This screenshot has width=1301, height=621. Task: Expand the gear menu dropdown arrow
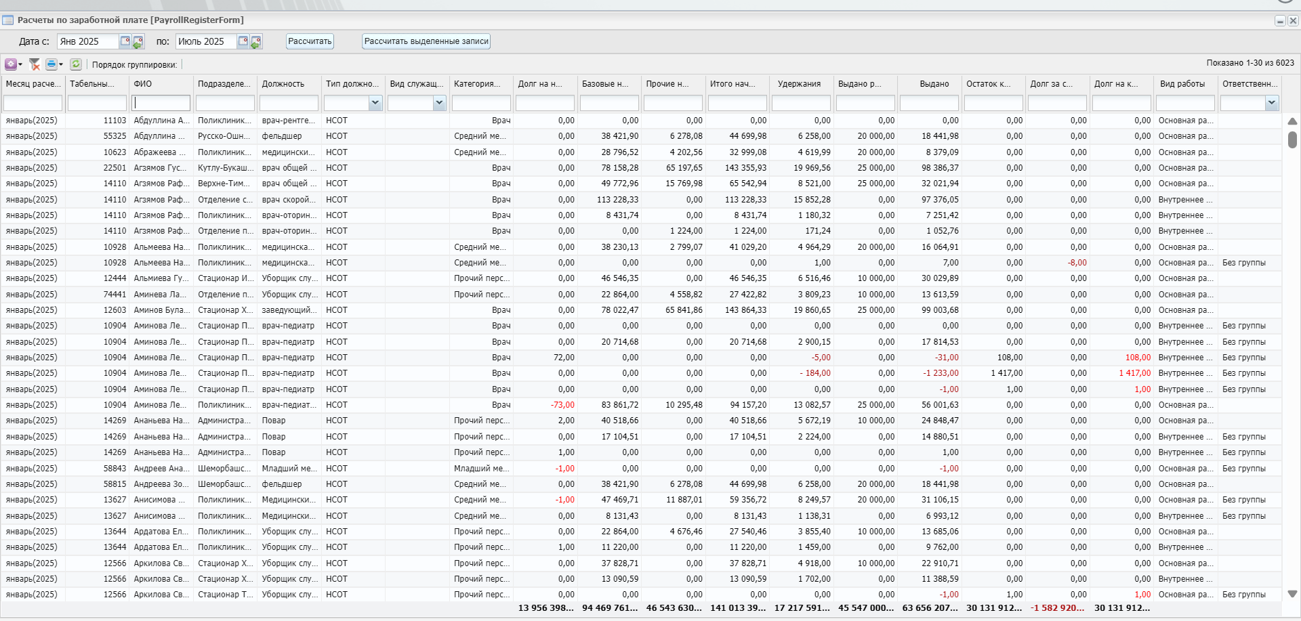(20, 64)
